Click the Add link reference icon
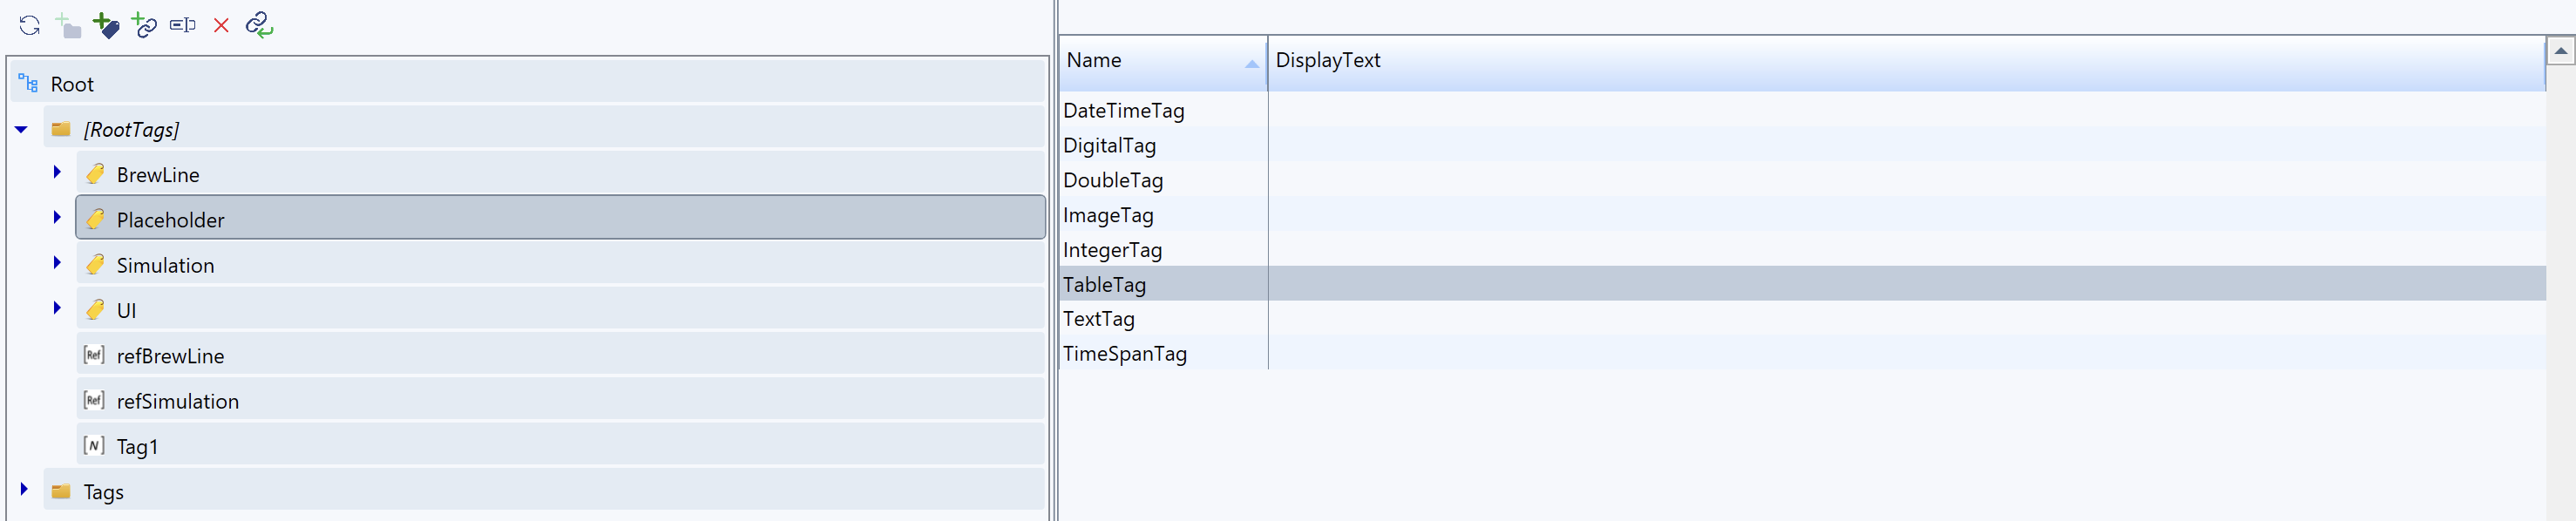Screen dimensions: 2576x521 (x=144, y=25)
